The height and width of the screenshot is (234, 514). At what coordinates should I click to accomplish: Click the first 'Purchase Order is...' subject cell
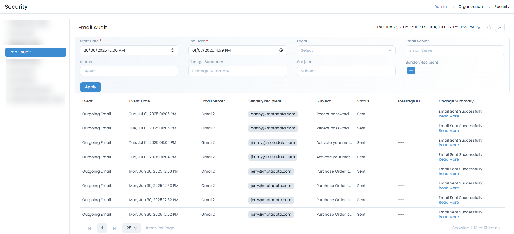(334, 200)
